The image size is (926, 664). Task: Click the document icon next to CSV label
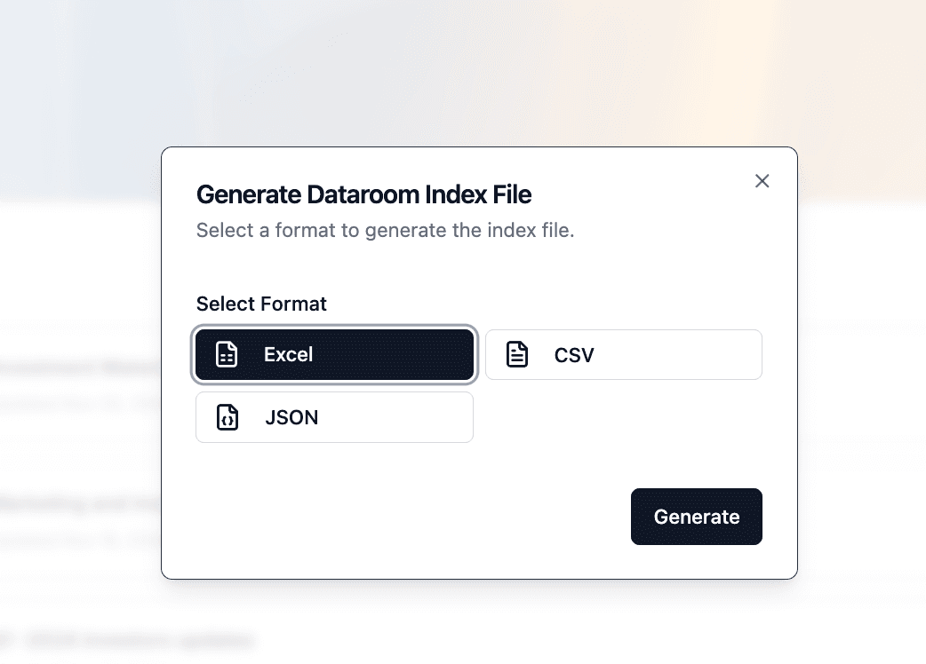(x=516, y=353)
